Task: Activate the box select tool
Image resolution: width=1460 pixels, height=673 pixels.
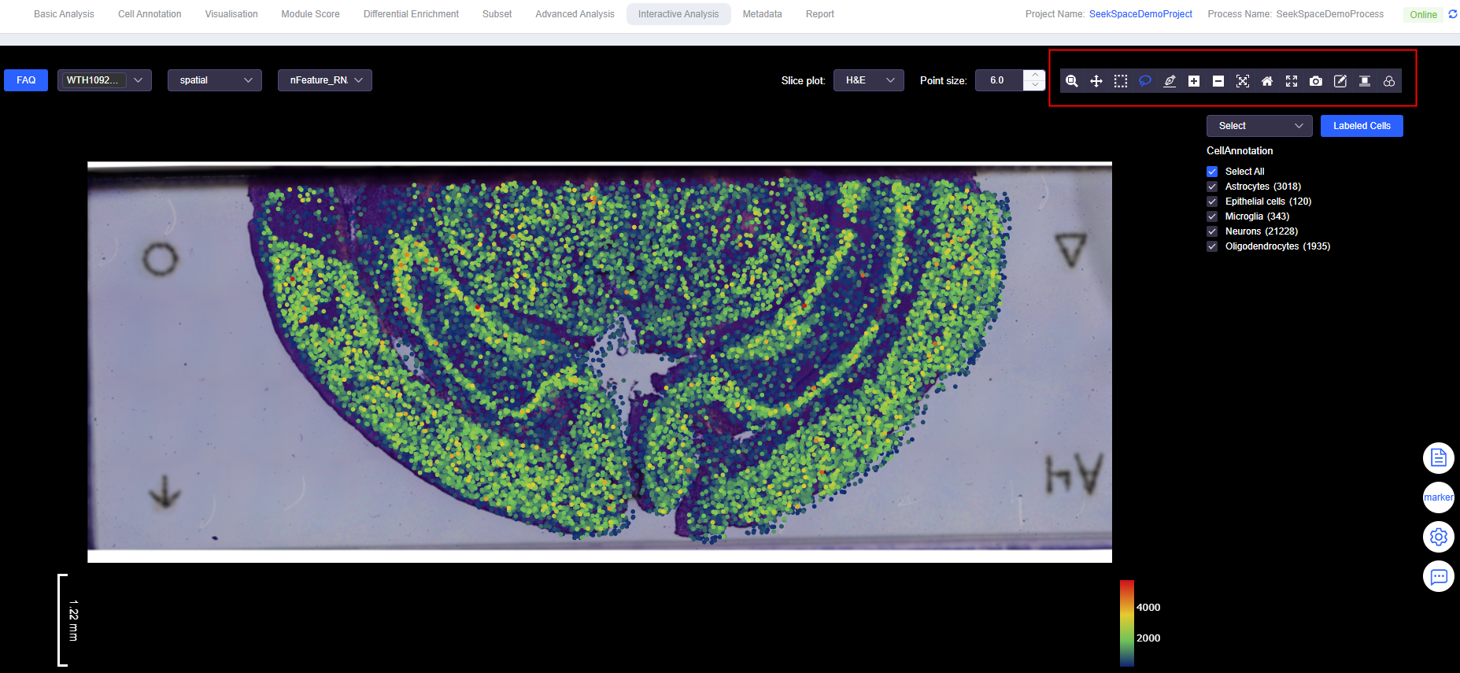Action: coord(1121,81)
